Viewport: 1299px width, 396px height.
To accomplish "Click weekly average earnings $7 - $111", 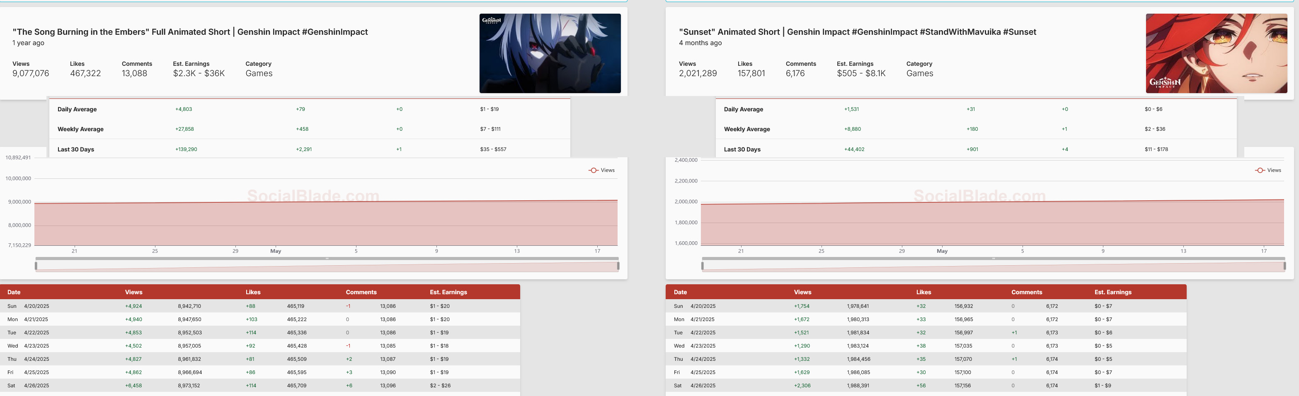I will tap(490, 129).
